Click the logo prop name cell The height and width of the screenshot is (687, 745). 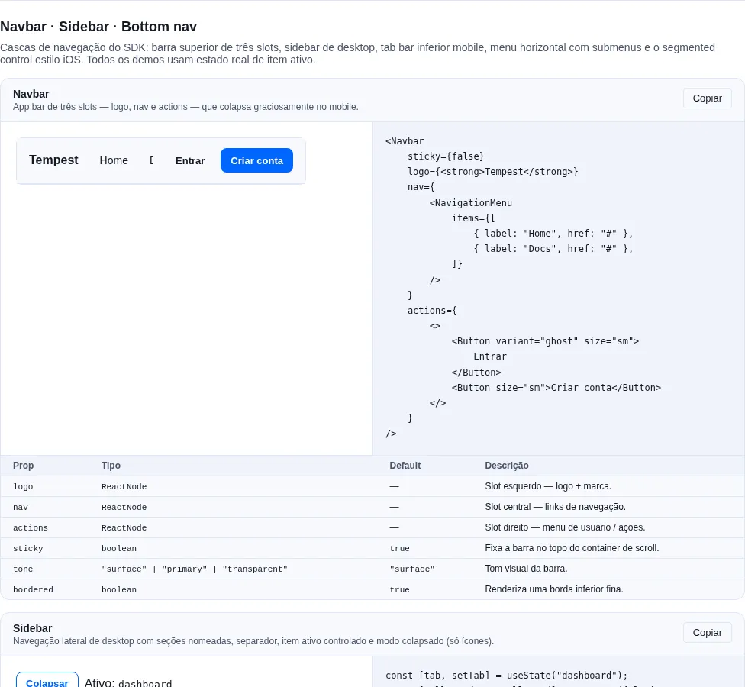point(23,486)
